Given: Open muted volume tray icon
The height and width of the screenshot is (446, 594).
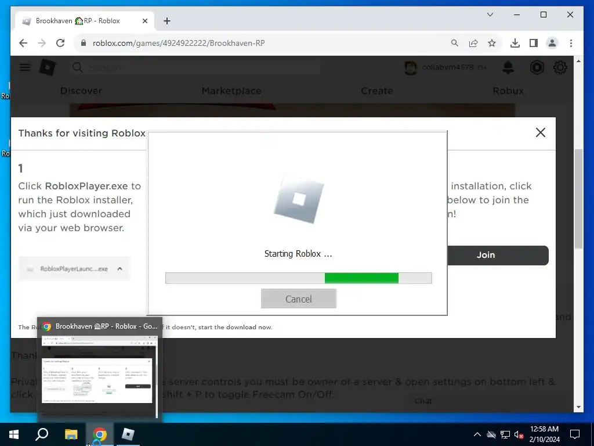Looking at the screenshot, I should (519, 434).
